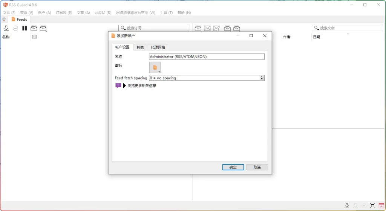The width and height of the screenshot is (386, 211).
Task: Expand the 浏览更多相关信息 disclosure triangle
Action: tap(124, 86)
